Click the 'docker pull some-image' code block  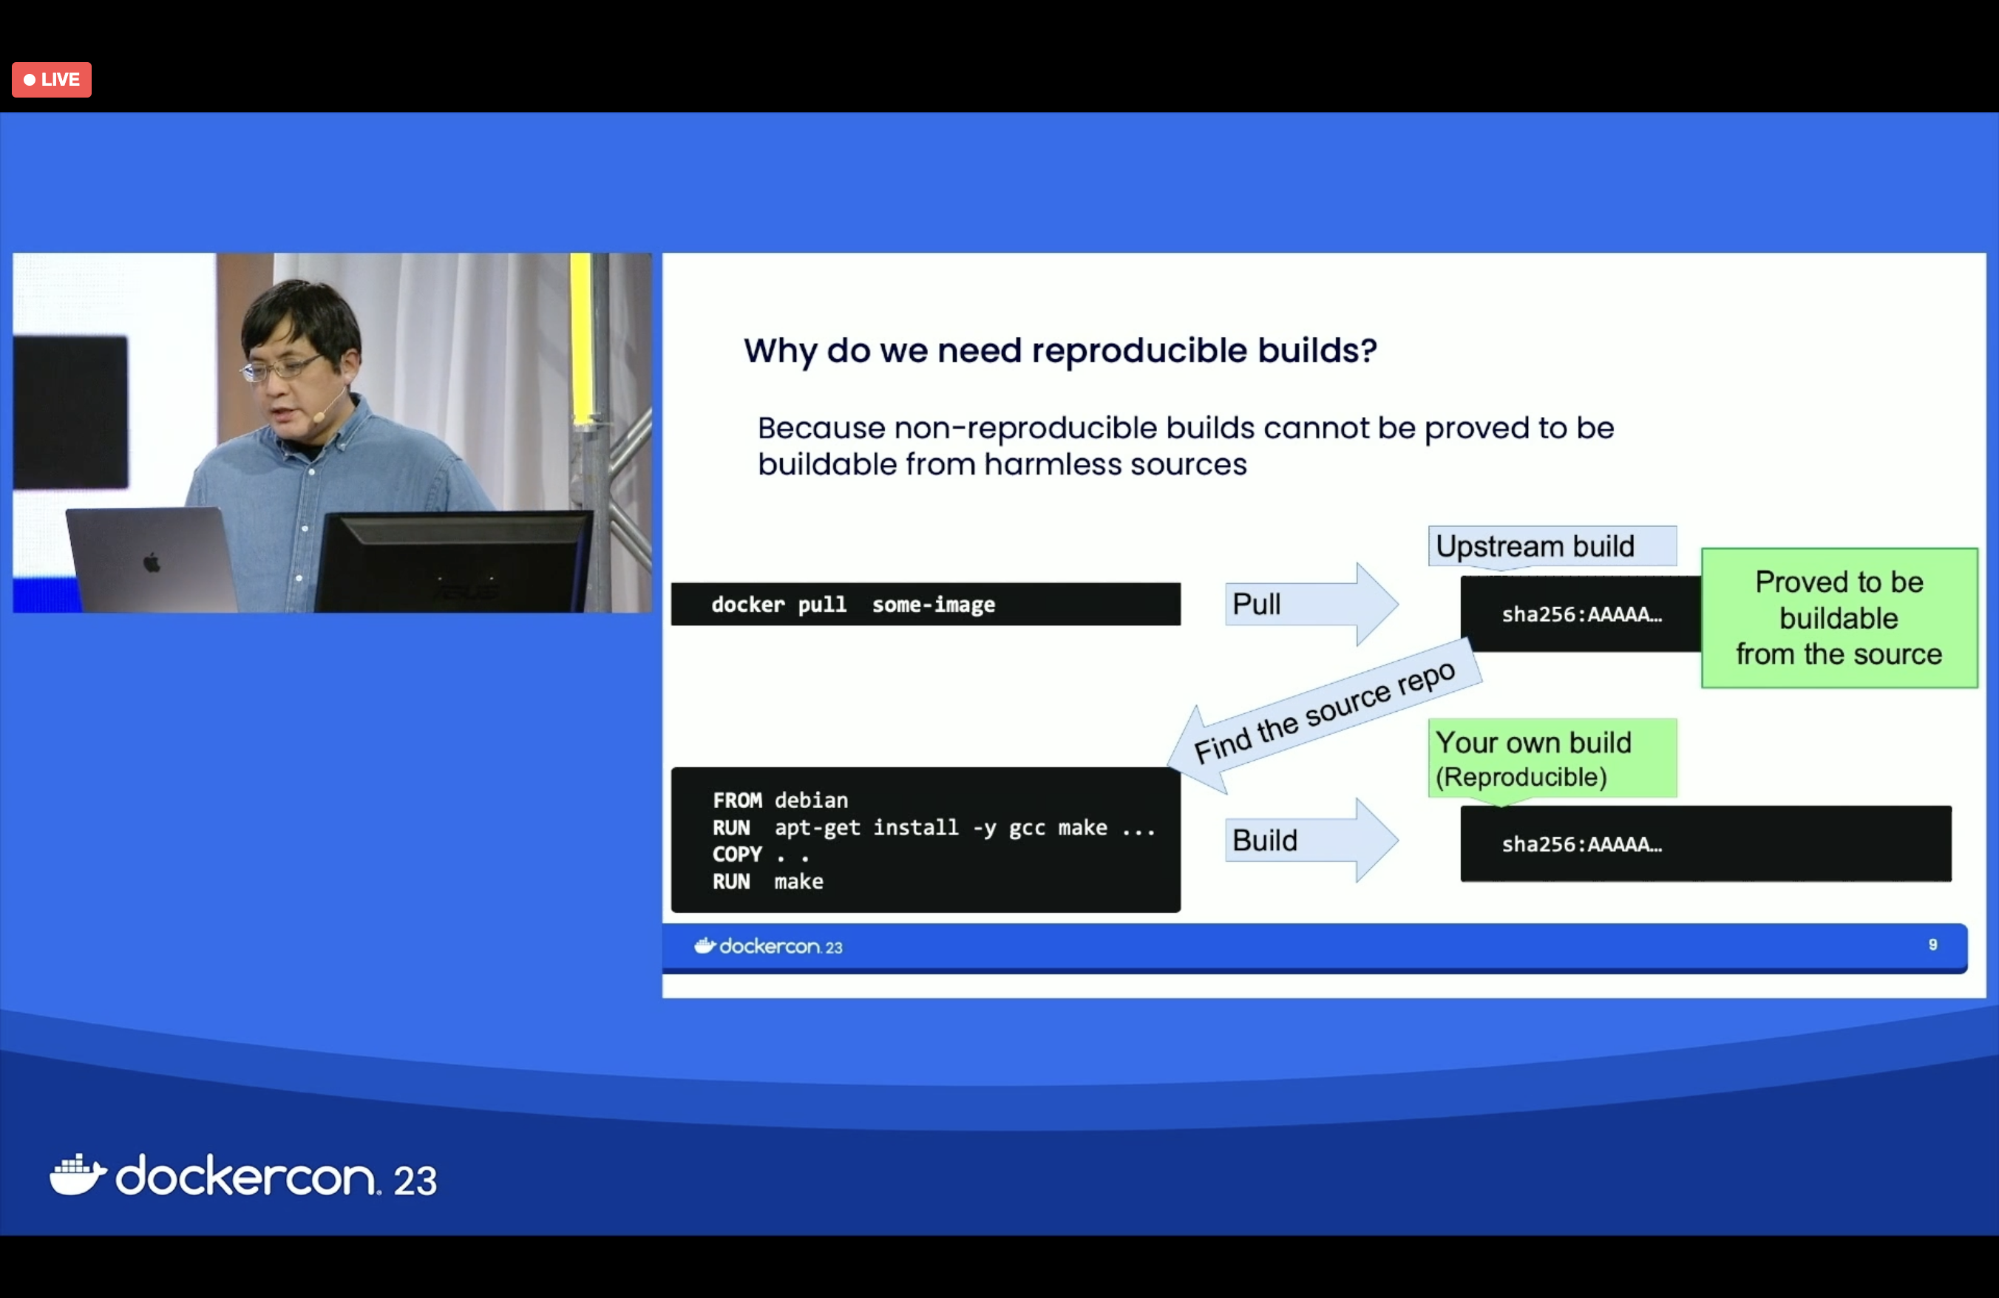coord(926,605)
